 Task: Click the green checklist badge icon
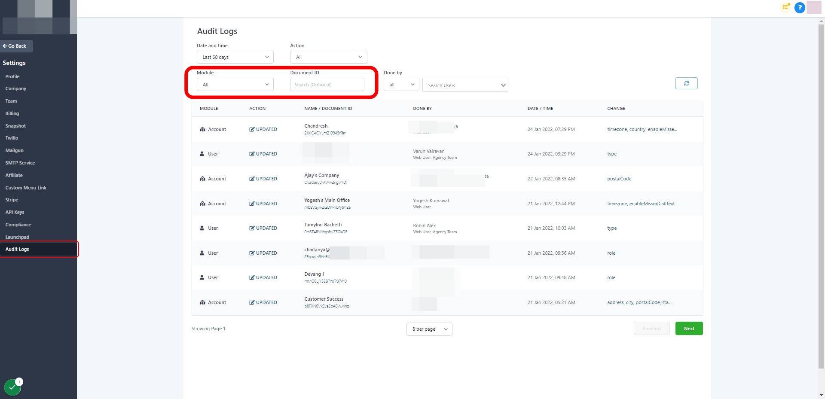click(x=12, y=387)
